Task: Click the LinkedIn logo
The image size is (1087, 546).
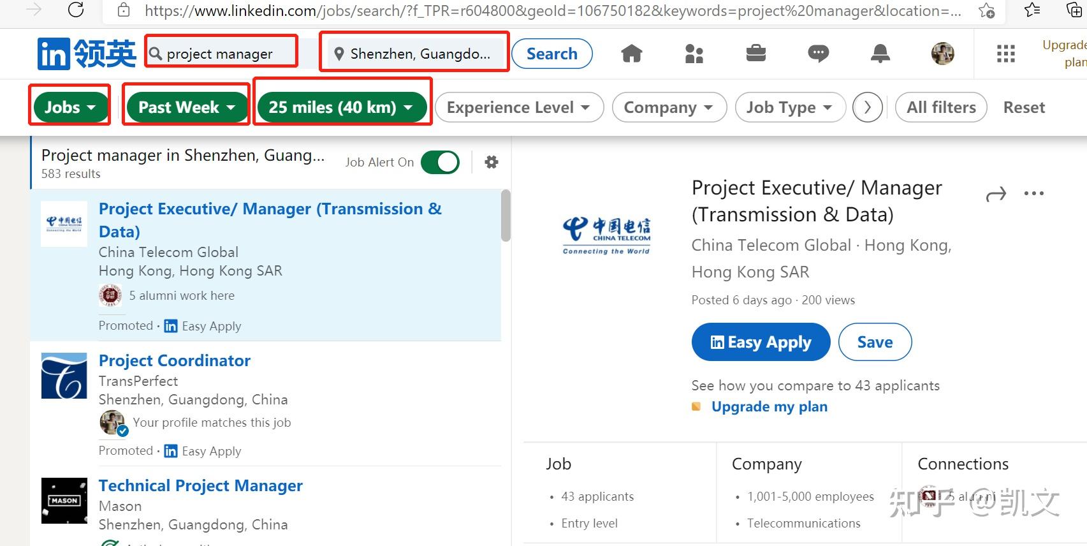Action: pyautogui.click(x=86, y=54)
